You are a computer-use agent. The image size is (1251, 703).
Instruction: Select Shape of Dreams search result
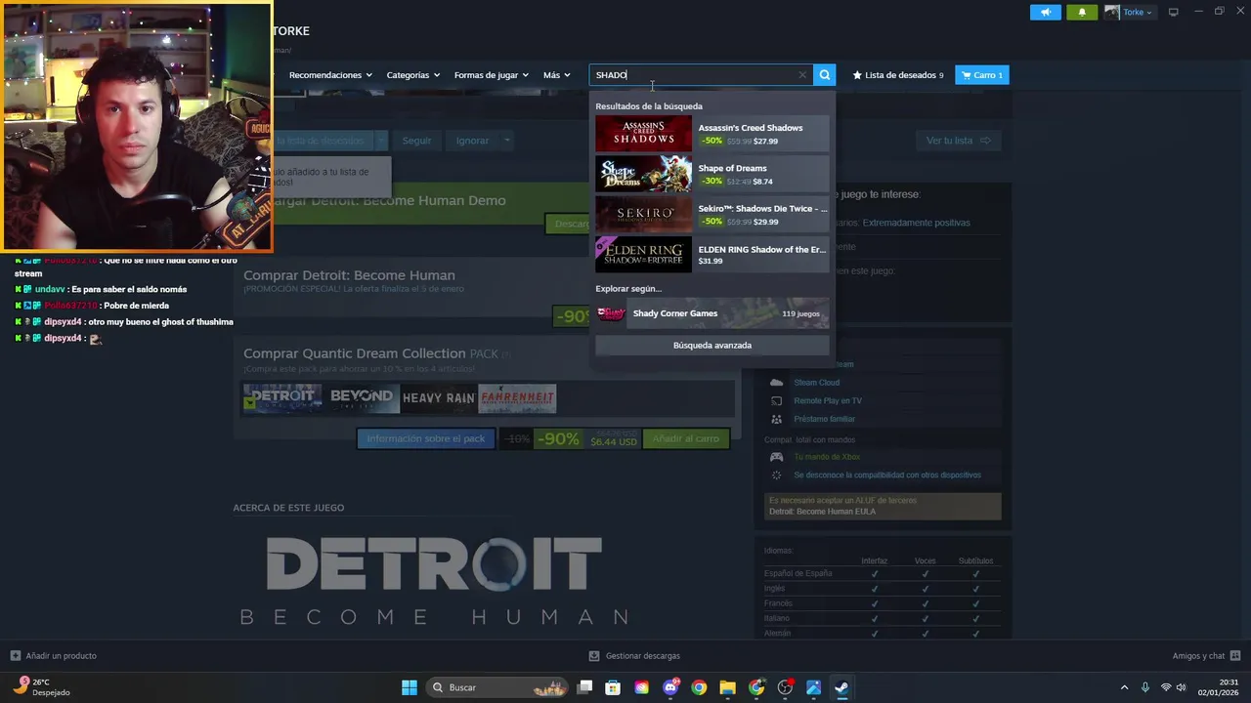[712, 174]
